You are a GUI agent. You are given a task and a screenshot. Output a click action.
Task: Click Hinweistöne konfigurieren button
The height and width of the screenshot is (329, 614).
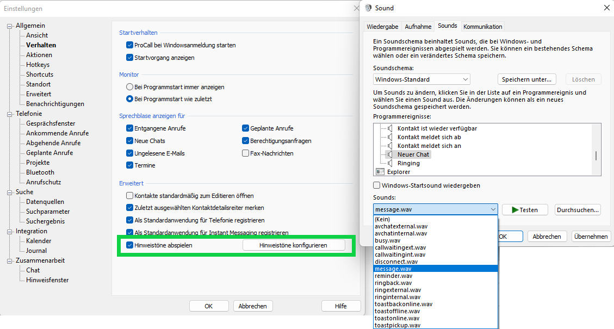pos(293,245)
